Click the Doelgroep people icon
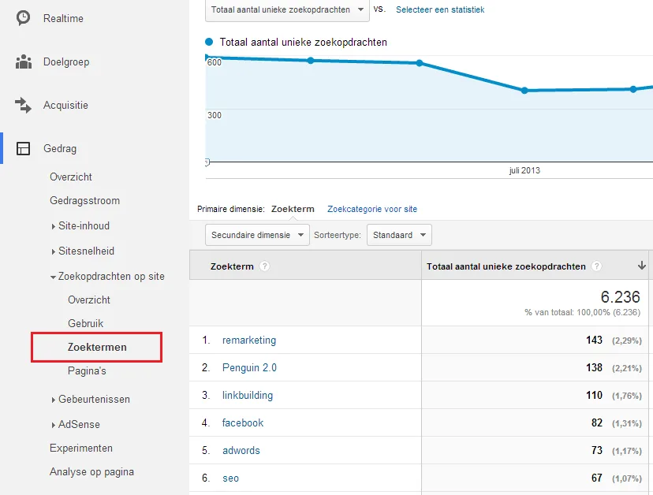Screen dimensions: 653x495 pyautogui.click(x=24, y=61)
